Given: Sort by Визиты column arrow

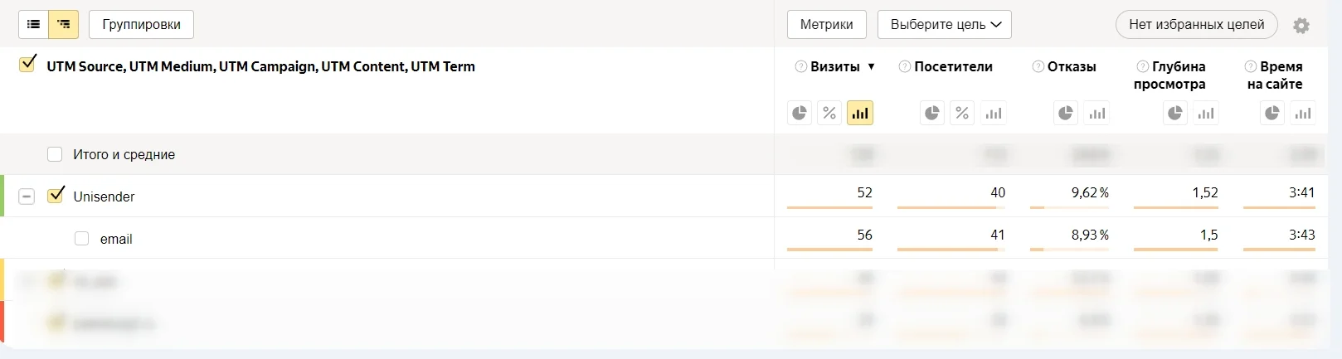Looking at the screenshot, I should coord(871,66).
